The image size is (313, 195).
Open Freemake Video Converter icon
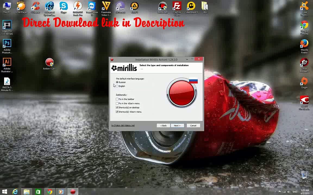click(x=106, y=9)
